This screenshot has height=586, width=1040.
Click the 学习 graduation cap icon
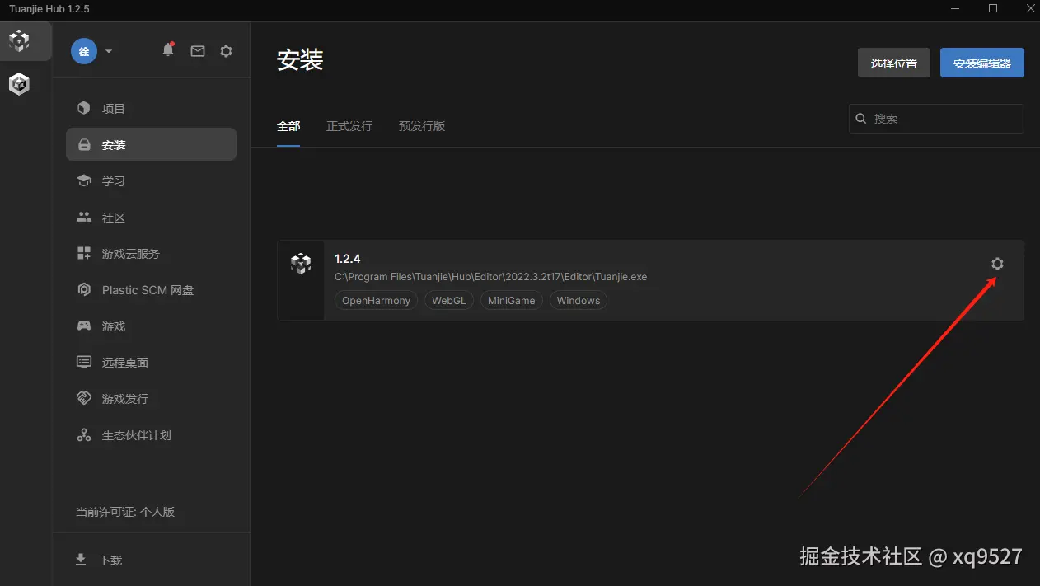pyautogui.click(x=83, y=180)
